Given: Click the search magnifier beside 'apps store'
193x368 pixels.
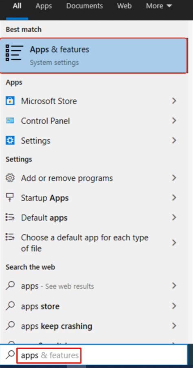Looking at the screenshot, I should 10,306.
